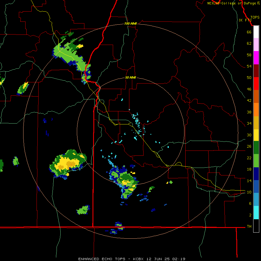Click the '46' legend value
This screenshot has height=261, width=261.
point(249,89)
